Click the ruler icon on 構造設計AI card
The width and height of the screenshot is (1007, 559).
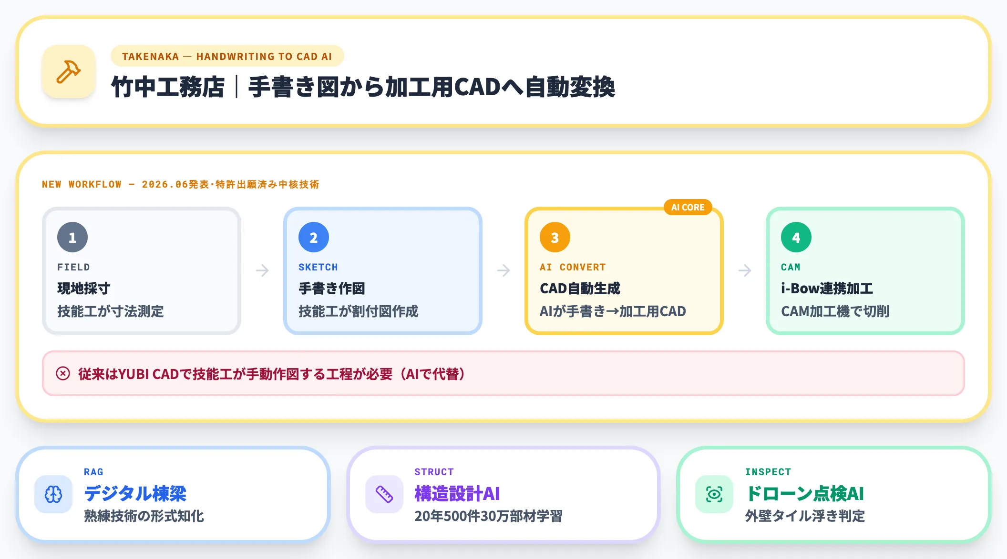tap(384, 494)
